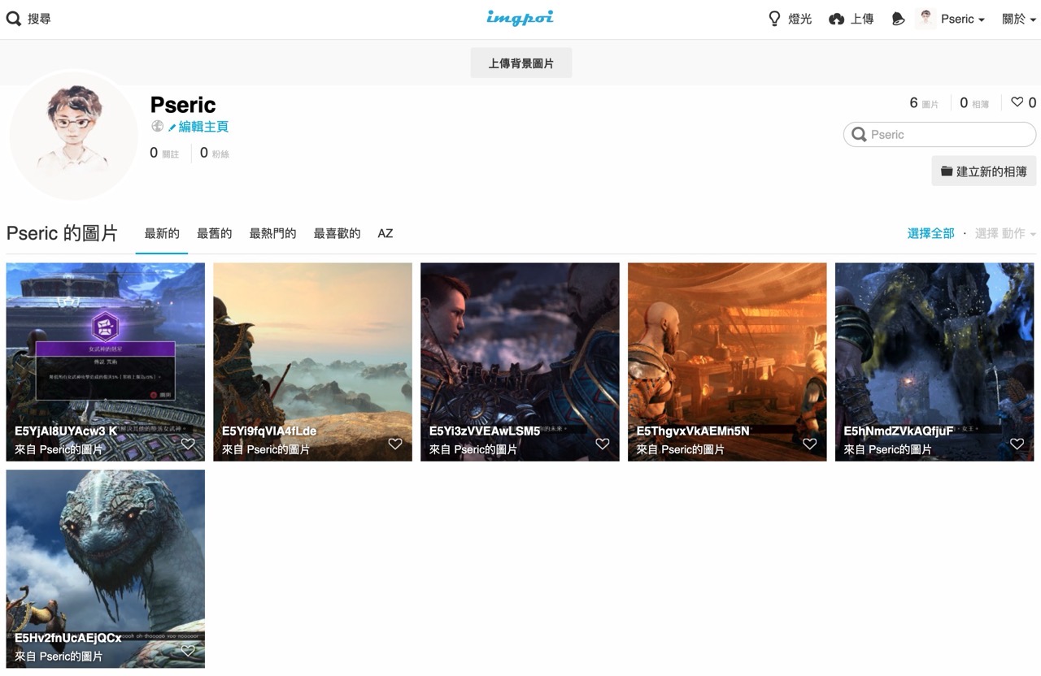Open image thumbnail E5YjAl8UYAcw3 K
The width and height of the screenshot is (1041, 676).
(x=106, y=362)
